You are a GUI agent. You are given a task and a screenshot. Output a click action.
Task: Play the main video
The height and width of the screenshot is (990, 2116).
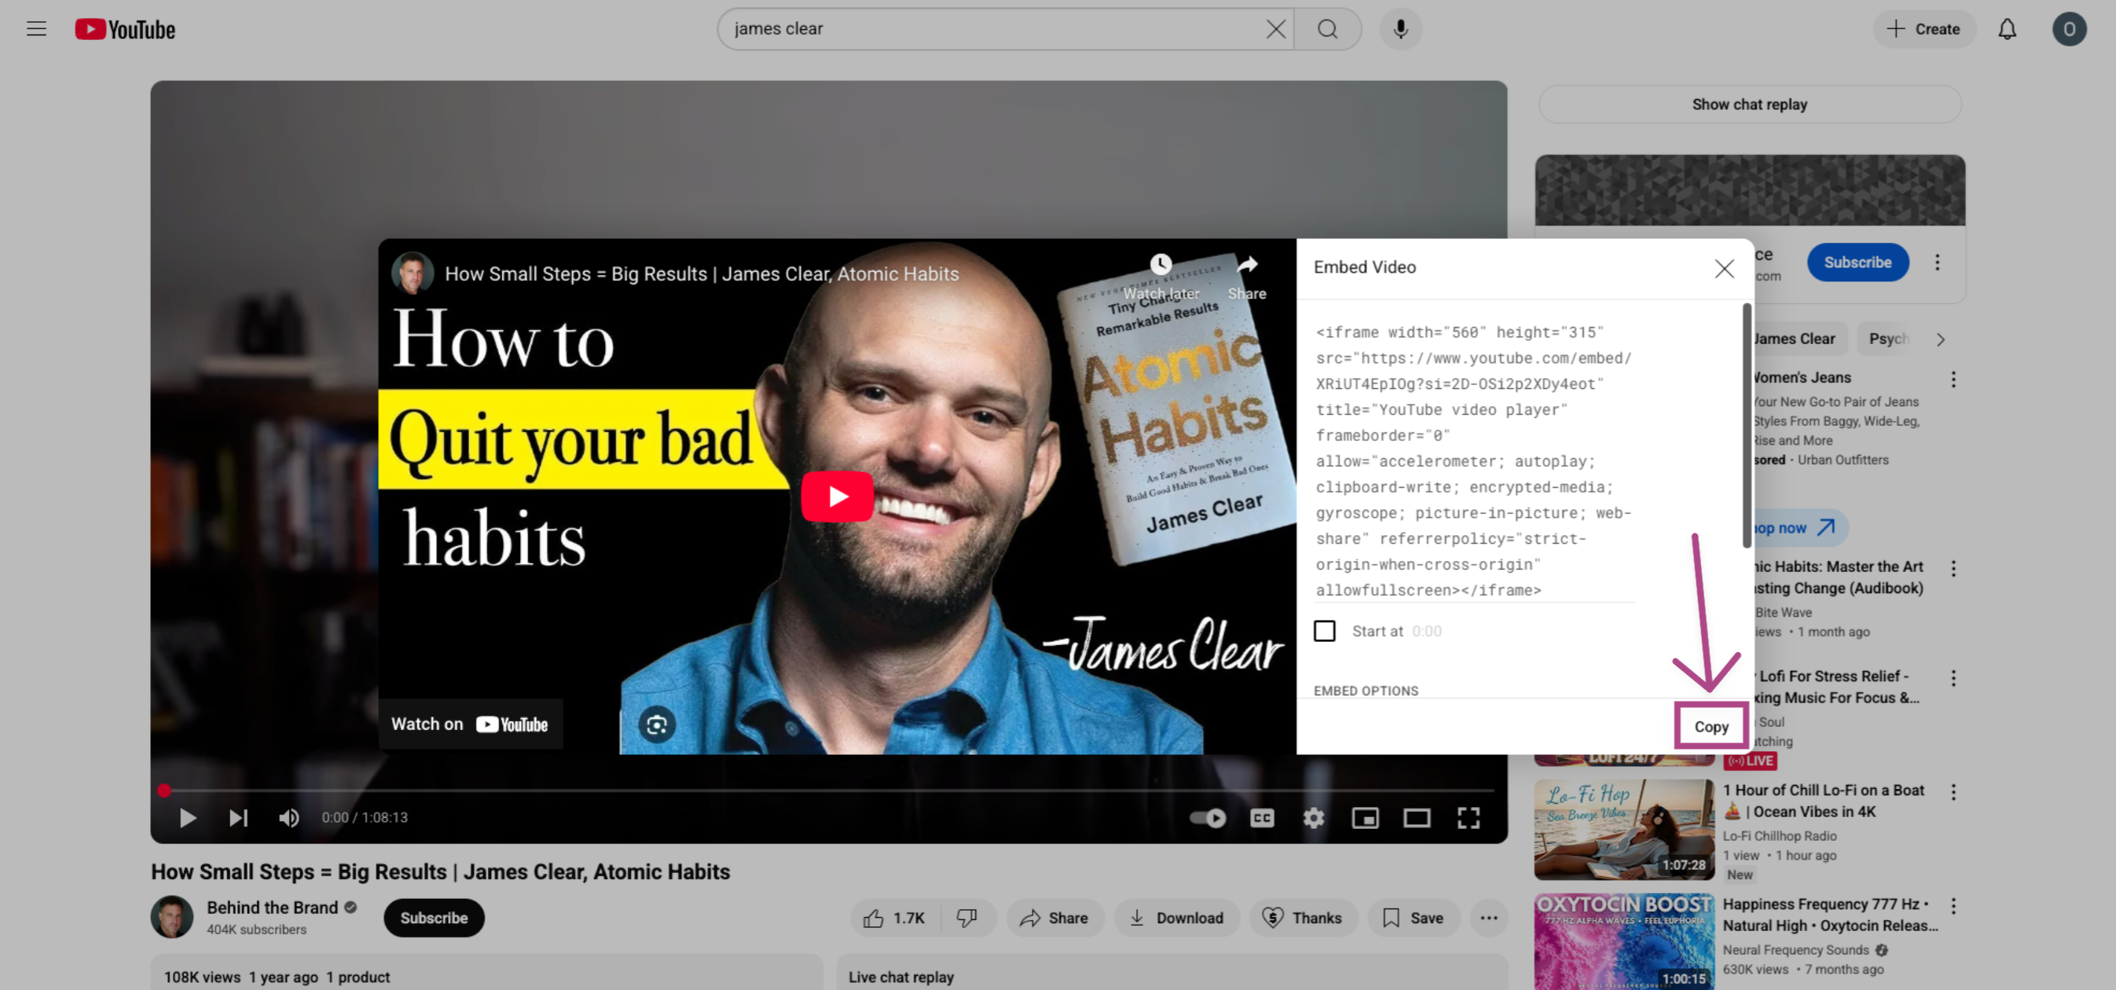point(187,817)
